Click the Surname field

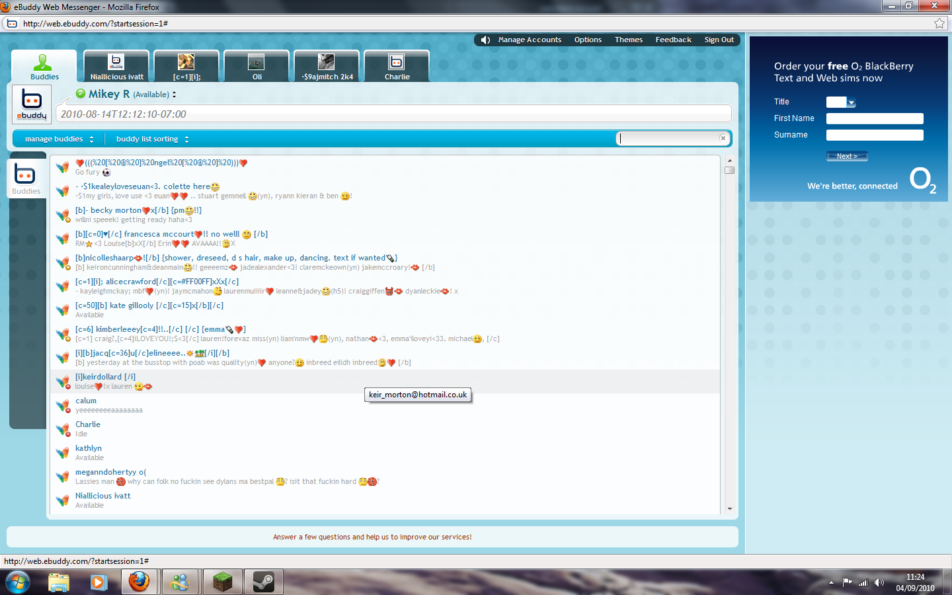[x=875, y=135]
